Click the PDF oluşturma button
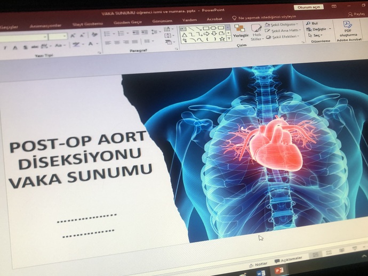 pyautogui.click(x=348, y=29)
